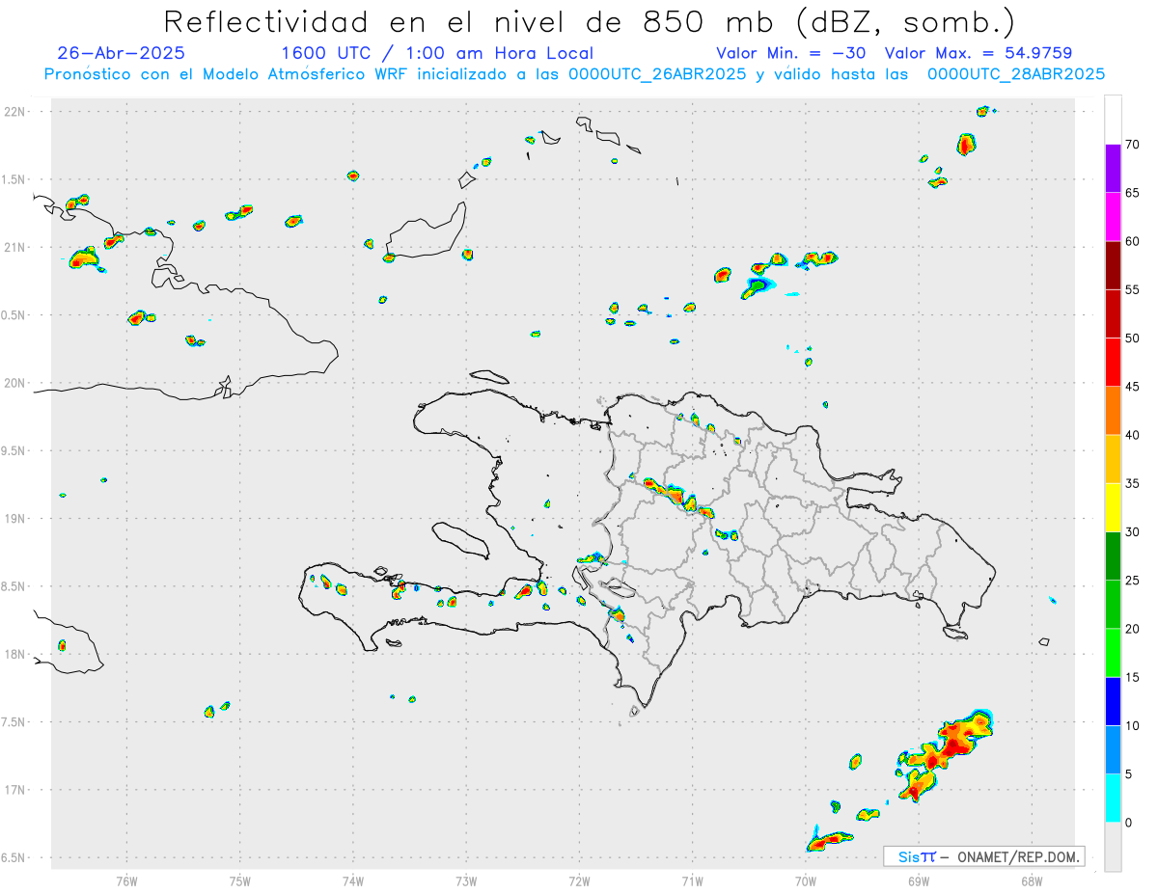The image size is (1158, 894).
Task: Click the colorbar label "65"
Action: (1132, 193)
